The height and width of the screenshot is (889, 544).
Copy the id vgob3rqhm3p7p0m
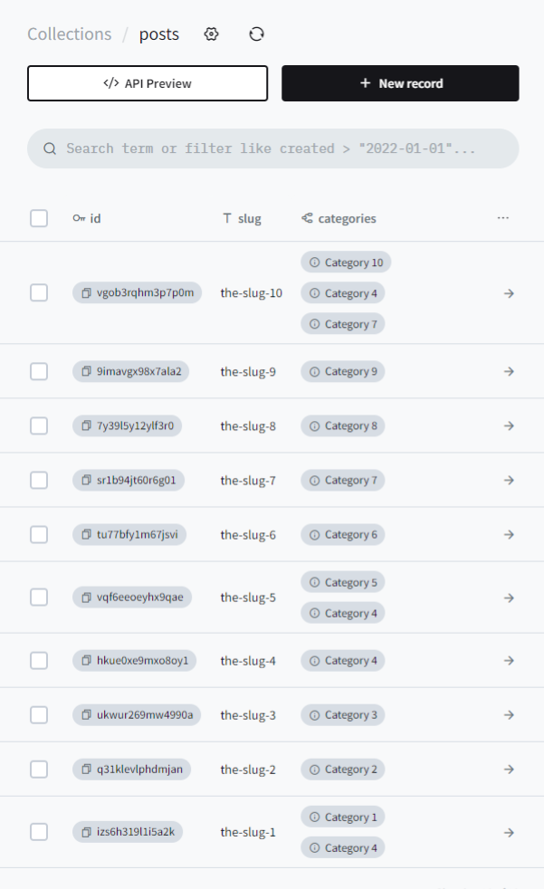pos(87,292)
